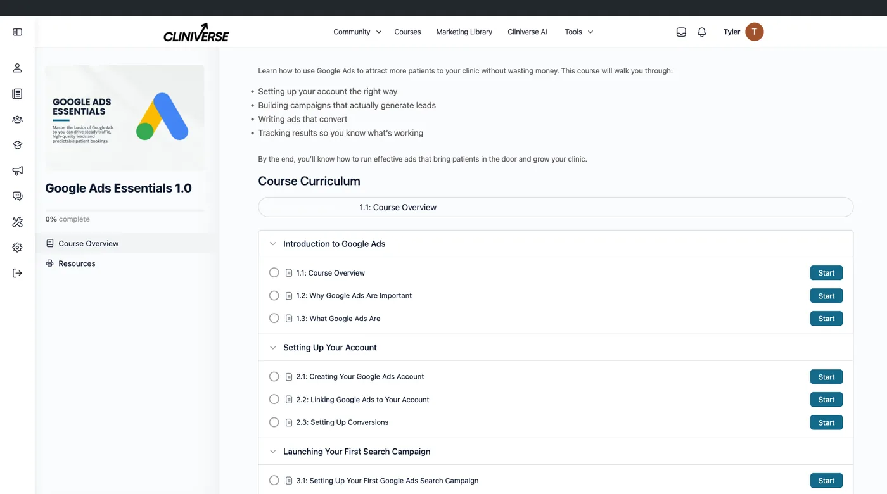The width and height of the screenshot is (887, 494).
Task: Click the Tyler avatar circle
Action: point(754,32)
